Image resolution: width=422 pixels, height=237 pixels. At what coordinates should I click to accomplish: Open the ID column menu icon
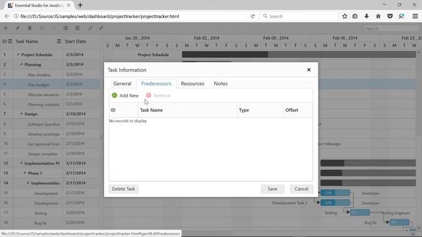[10, 41]
